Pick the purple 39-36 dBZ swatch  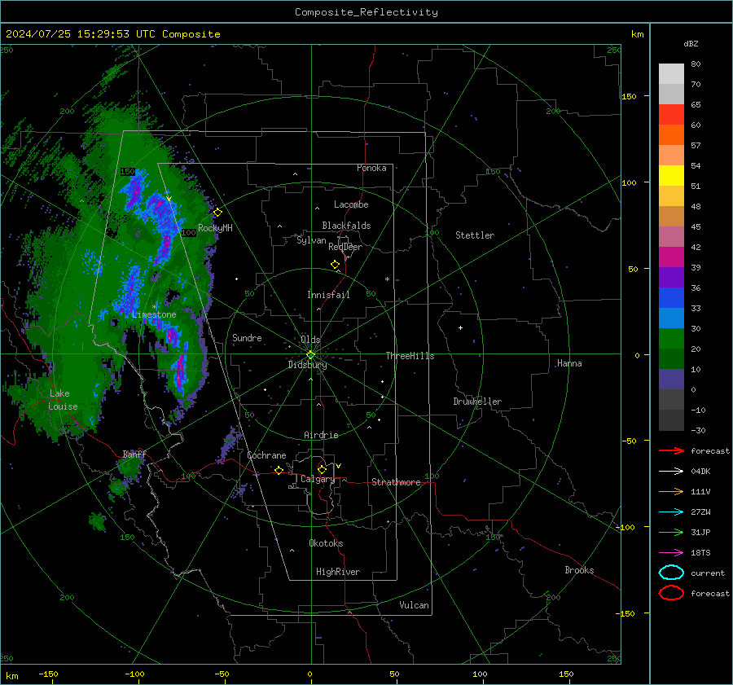(671, 278)
